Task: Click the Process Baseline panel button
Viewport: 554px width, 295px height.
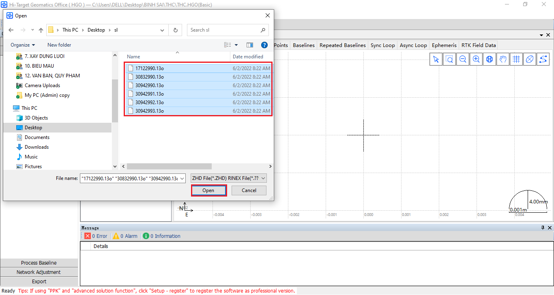Action: [x=39, y=263]
